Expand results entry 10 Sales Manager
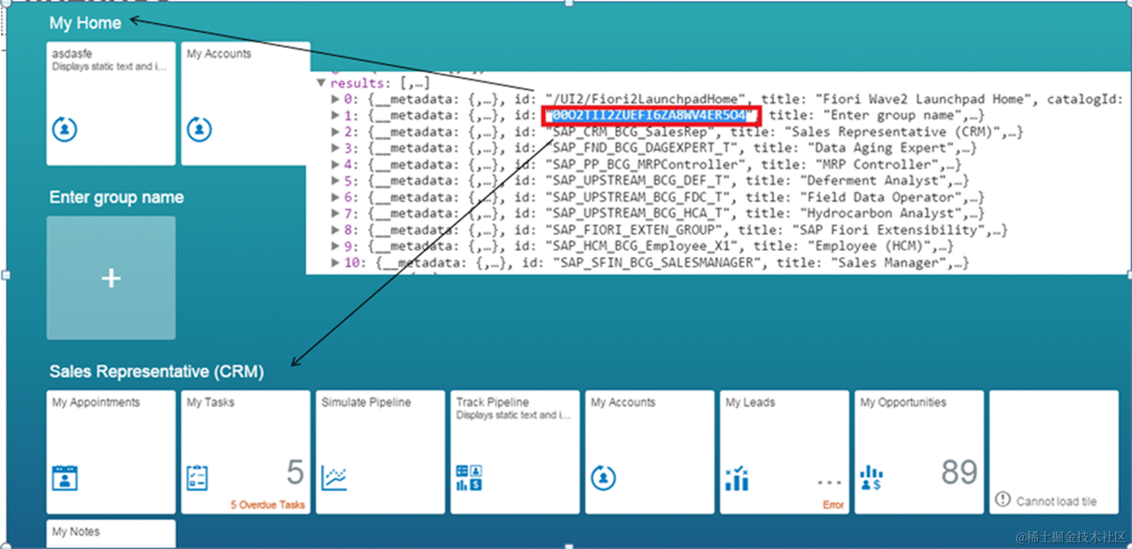The height and width of the screenshot is (549, 1132). coord(336,263)
